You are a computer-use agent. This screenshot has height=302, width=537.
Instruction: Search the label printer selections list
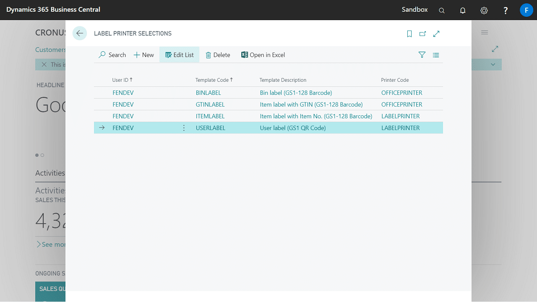tap(112, 55)
